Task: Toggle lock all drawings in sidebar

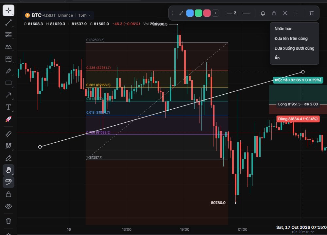Action: point(9,194)
